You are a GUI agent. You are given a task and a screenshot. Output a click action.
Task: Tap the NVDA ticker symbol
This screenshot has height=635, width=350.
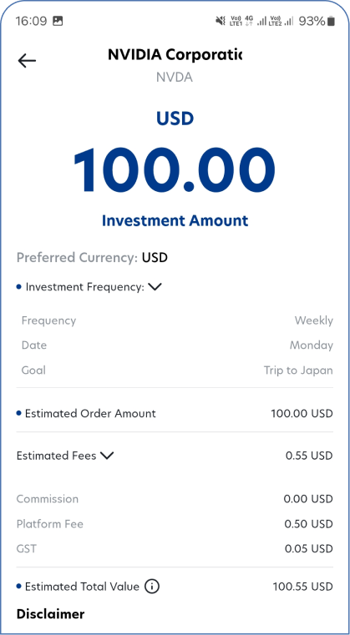click(x=175, y=77)
